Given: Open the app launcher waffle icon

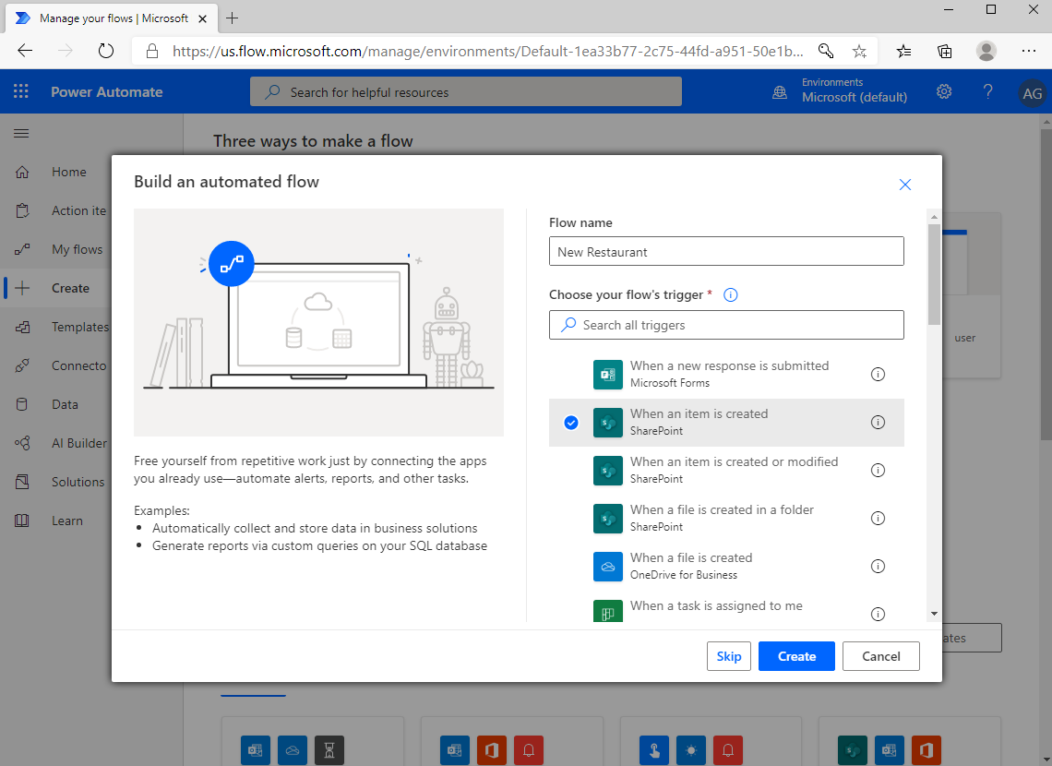Looking at the screenshot, I should (x=21, y=91).
